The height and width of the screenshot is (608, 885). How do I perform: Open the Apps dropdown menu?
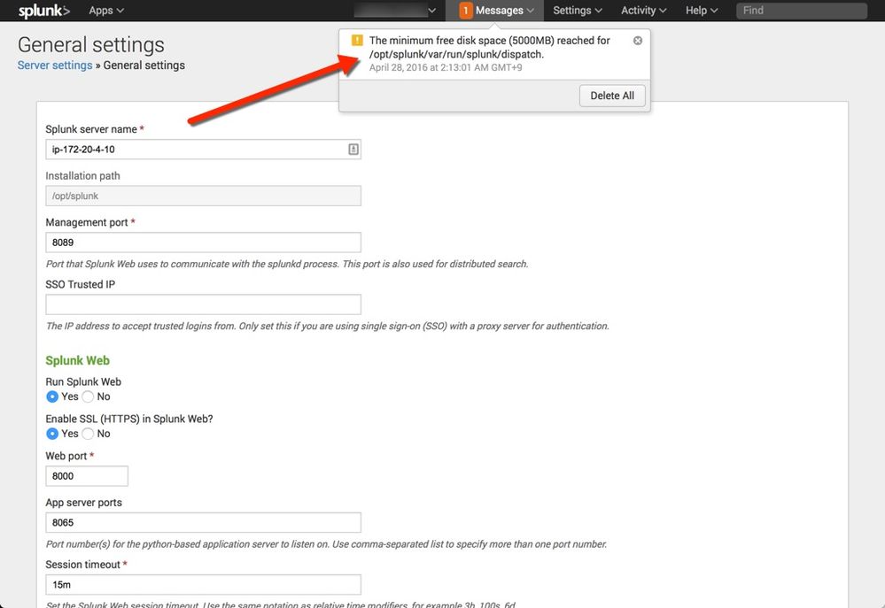point(106,10)
